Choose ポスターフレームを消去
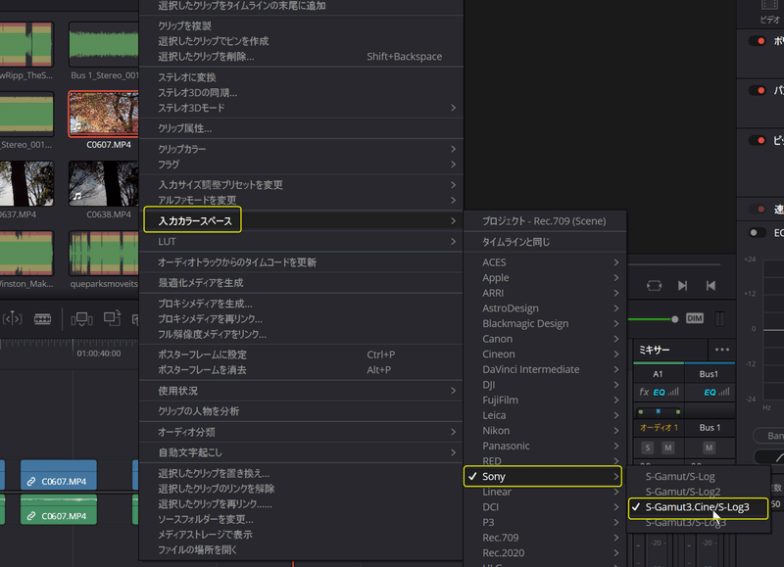Screen dimensions: 784x567 pyautogui.click(x=302, y=370)
